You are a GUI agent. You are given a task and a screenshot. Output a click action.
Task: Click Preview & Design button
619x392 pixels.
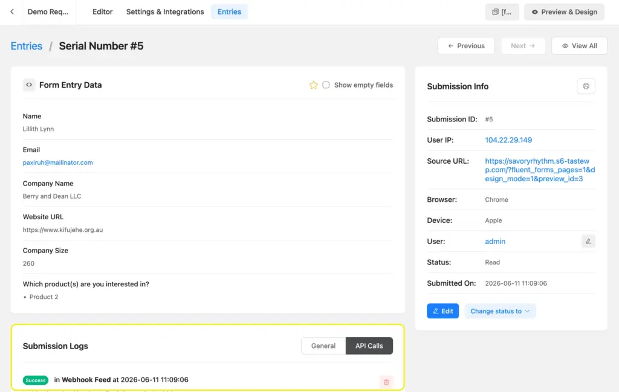coord(564,12)
